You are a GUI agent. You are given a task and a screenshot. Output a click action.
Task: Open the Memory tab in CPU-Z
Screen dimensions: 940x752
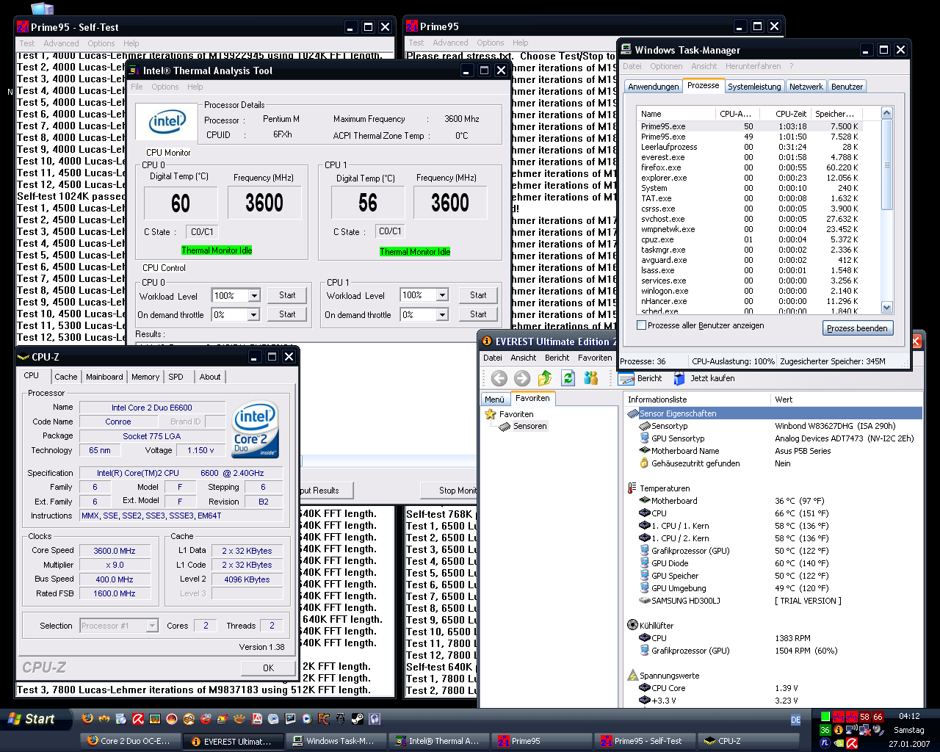tap(145, 377)
